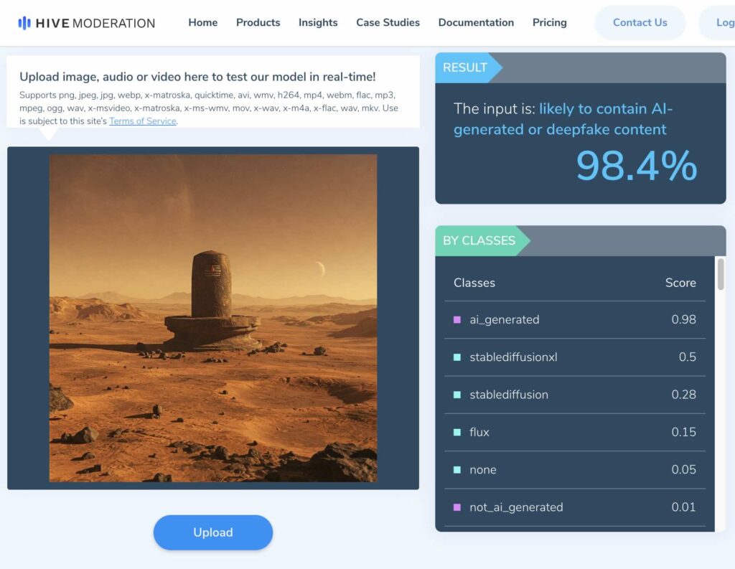Click the 'ai_generated' class label
Screen dimensions: 735x569
tap(505, 319)
